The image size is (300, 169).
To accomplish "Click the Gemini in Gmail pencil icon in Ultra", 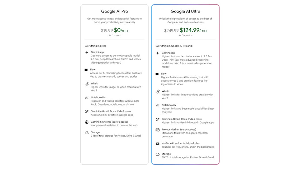I will coord(157,119).
